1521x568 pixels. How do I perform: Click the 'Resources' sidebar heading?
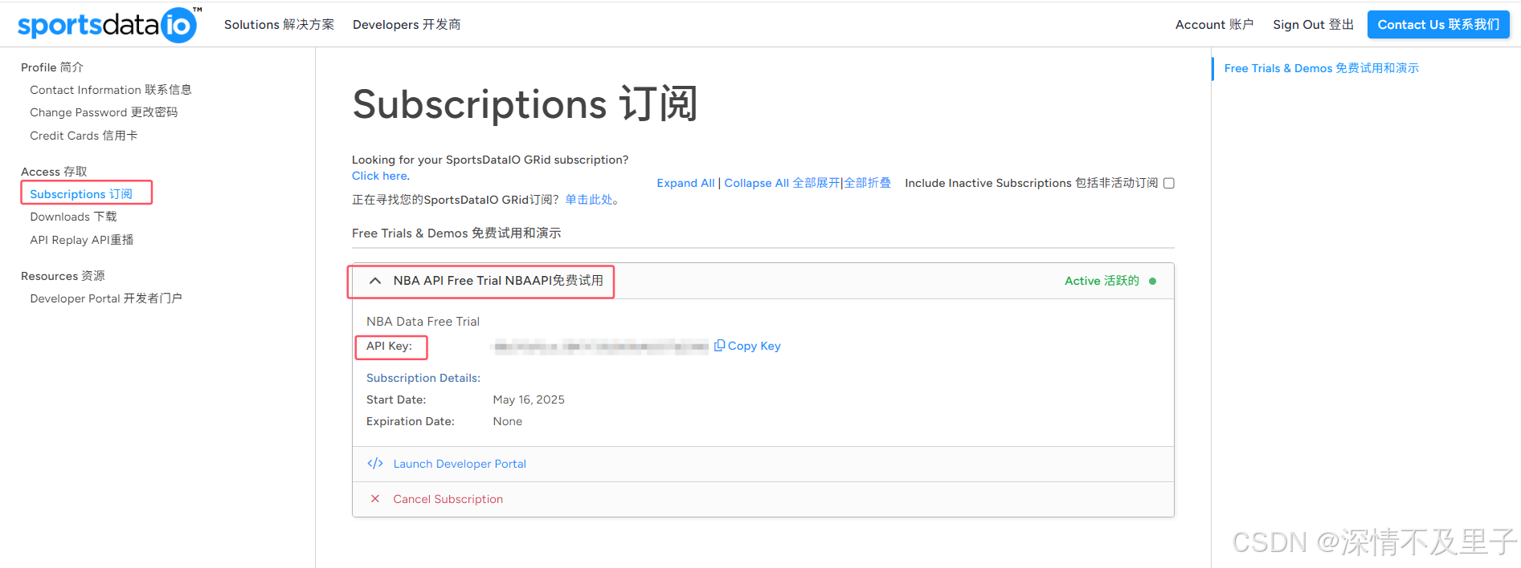(x=63, y=276)
